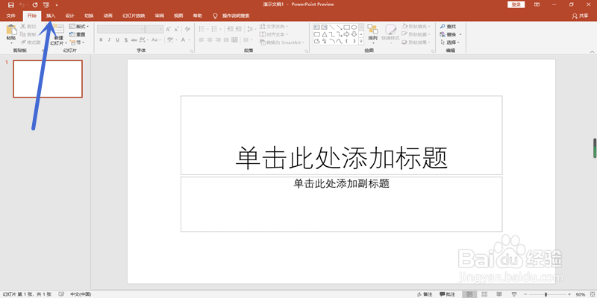The width and height of the screenshot is (597, 298).
Task: Switch to the 插入 ribbon tab
Action: tap(51, 16)
